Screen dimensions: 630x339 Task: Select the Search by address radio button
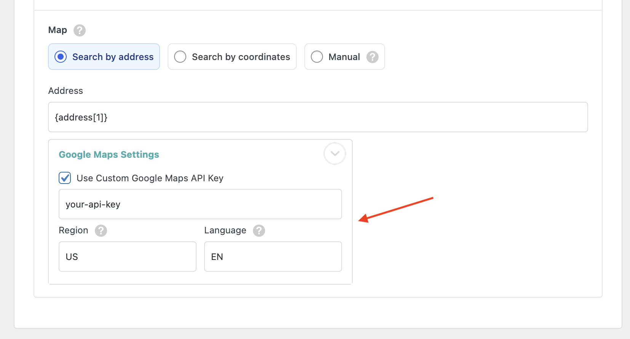pos(61,57)
